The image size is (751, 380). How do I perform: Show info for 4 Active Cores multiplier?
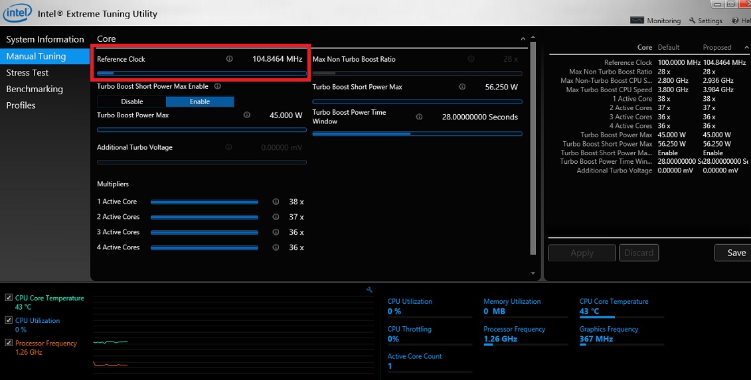point(276,247)
